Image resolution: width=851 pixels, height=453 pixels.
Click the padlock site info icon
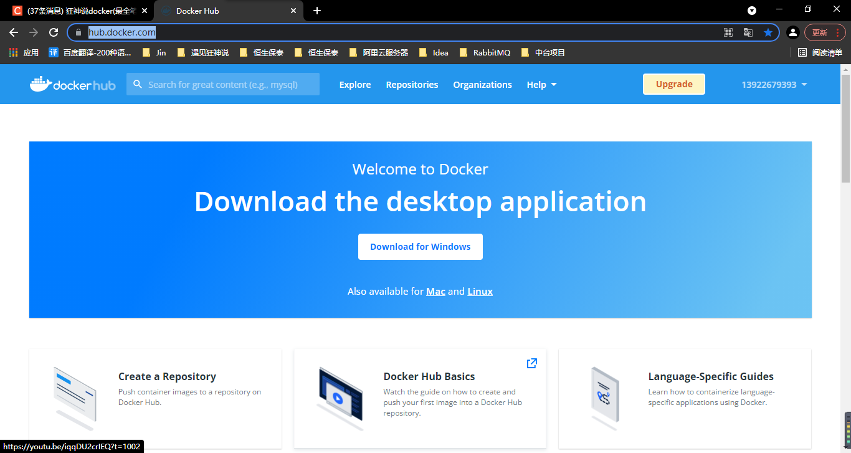78,32
